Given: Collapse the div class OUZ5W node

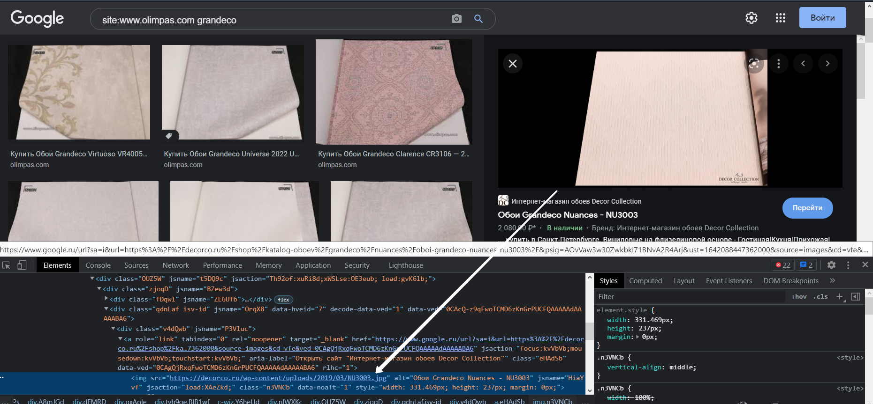Looking at the screenshot, I should 92,279.
